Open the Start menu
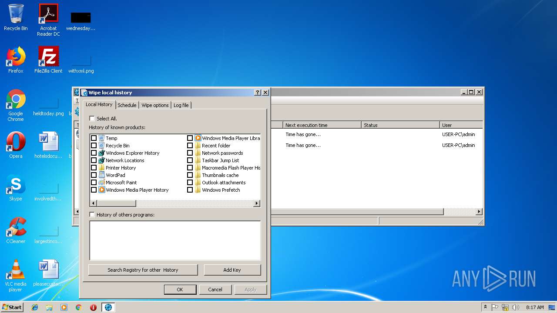 coord(12,307)
